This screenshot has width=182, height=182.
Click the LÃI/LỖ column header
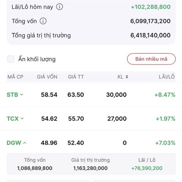(x=167, y=77)
